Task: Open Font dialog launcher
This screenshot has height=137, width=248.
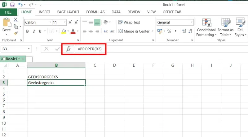Action: 78,40
